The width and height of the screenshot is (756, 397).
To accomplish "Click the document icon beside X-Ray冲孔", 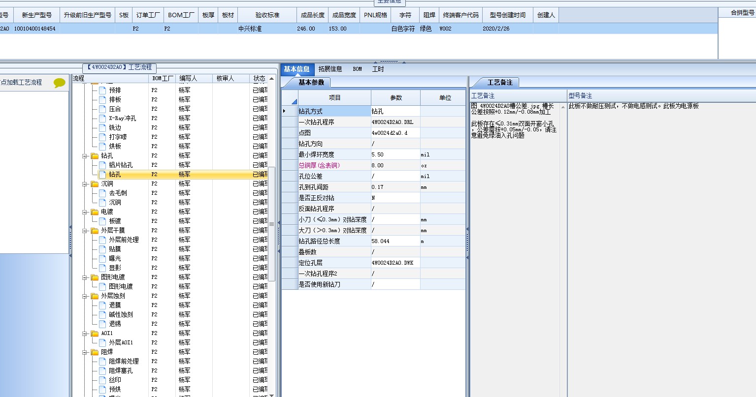I will pyautogui.click(x=102, y=119).
